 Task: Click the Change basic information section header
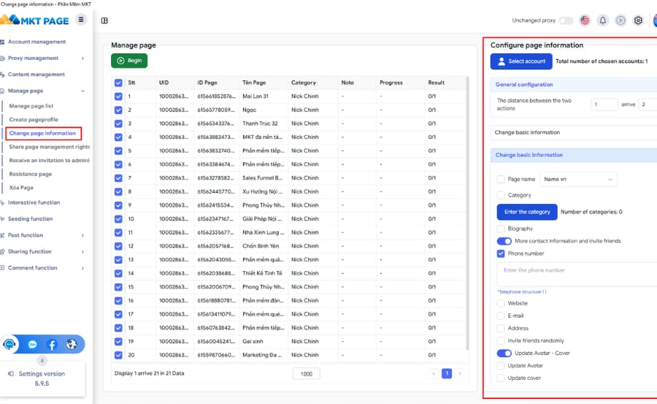573,155
